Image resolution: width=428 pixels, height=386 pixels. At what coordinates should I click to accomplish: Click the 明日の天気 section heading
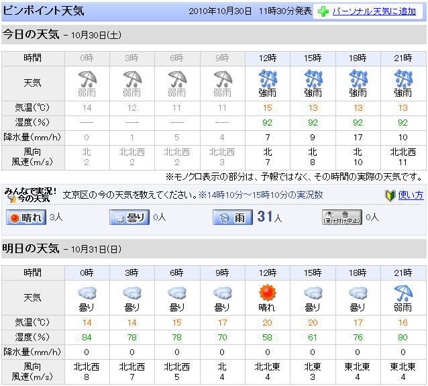pos(31,249)
